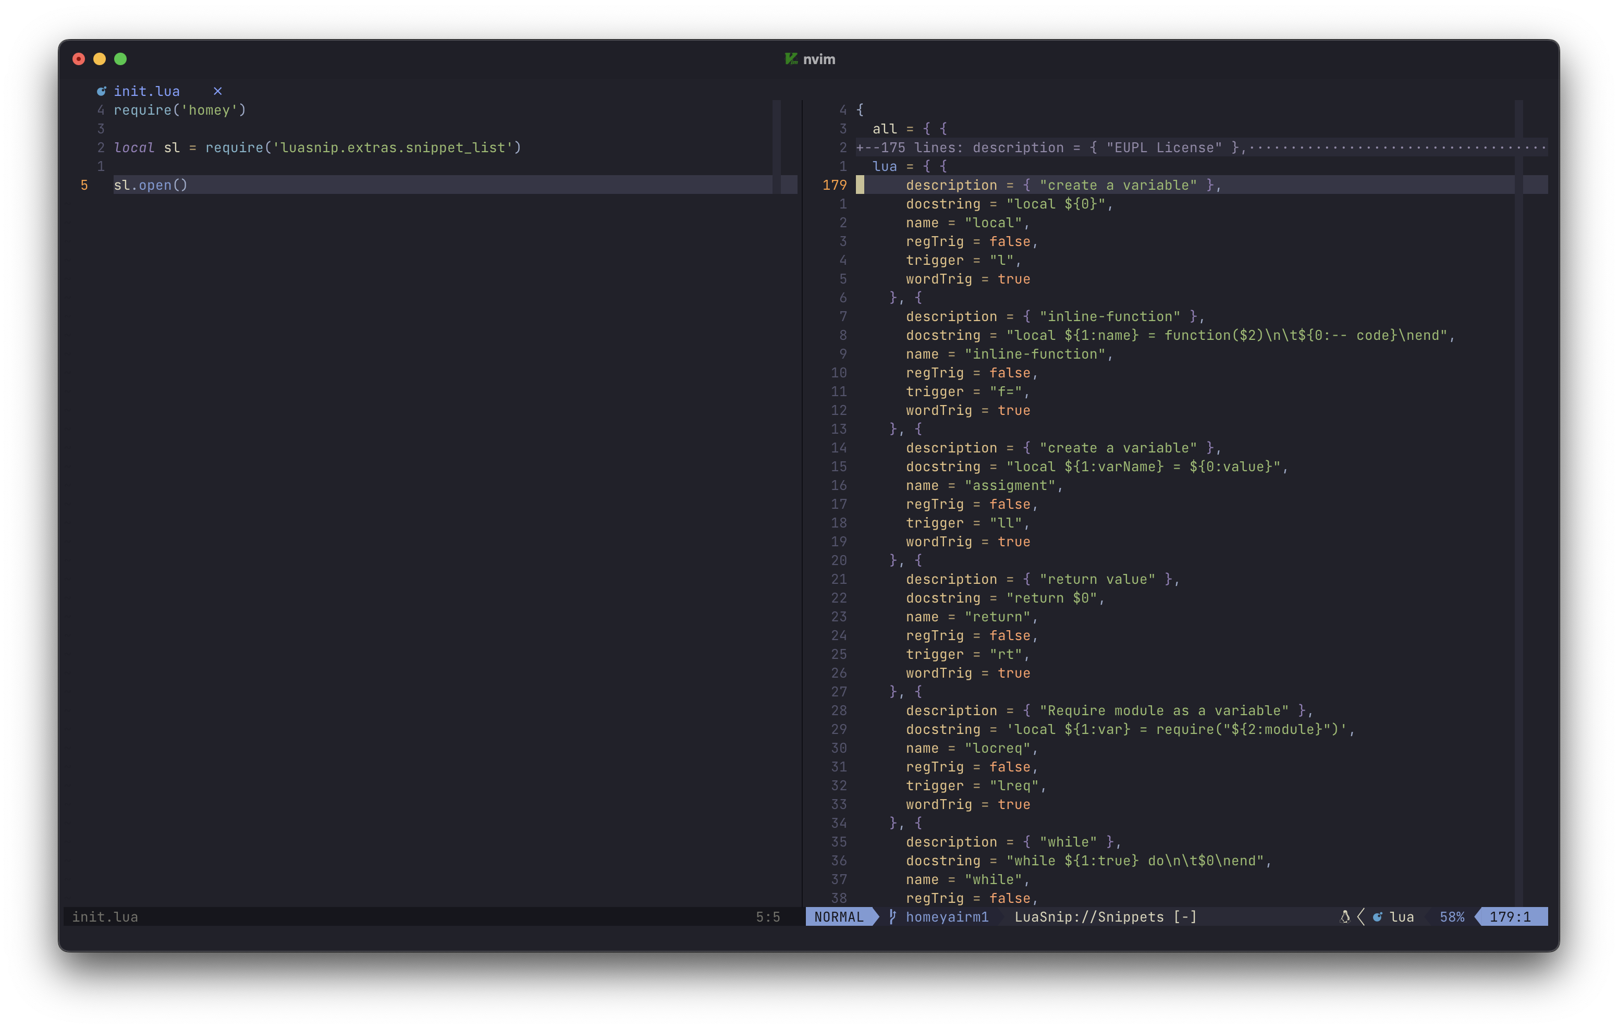Click the docstring with require("${2:module}") line
The image size is (1618, 1029).
(x=1131, y=729)
